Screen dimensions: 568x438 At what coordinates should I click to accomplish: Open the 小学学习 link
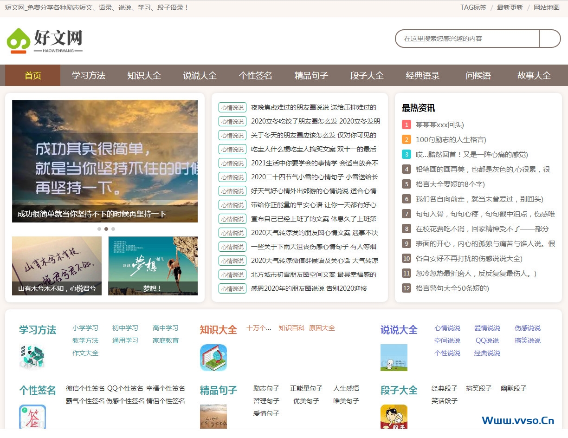pyautogui.click(x=85, y=327)
